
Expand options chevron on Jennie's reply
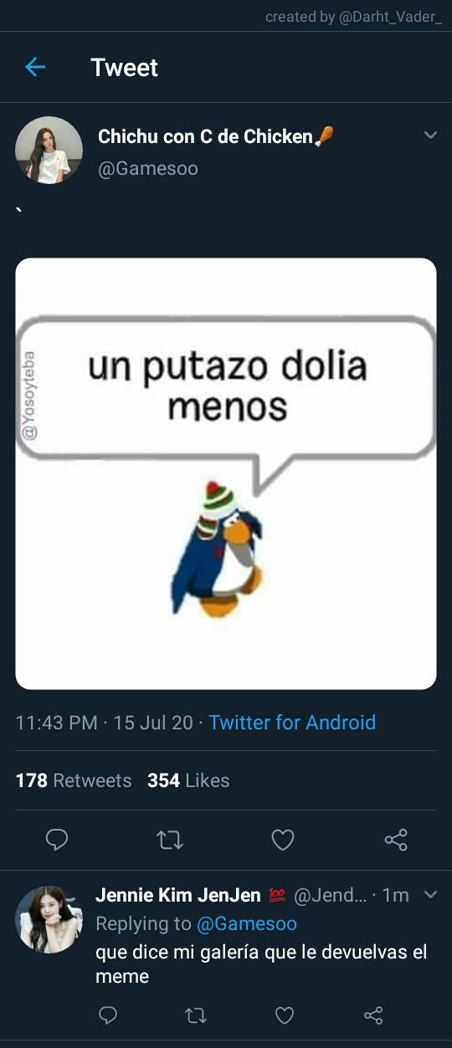(430, 894)
